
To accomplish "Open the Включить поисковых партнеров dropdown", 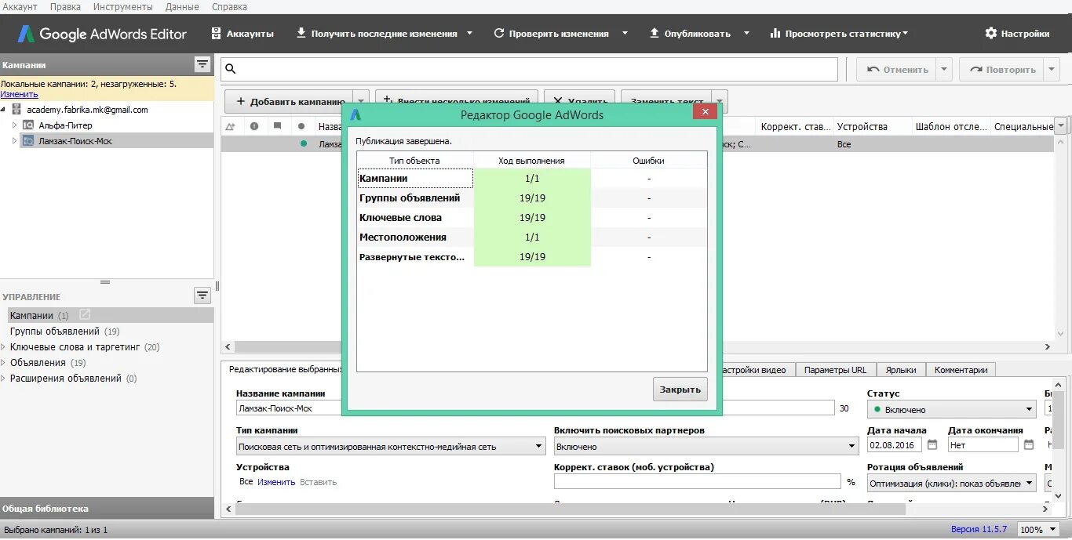I will click(706, 447).
